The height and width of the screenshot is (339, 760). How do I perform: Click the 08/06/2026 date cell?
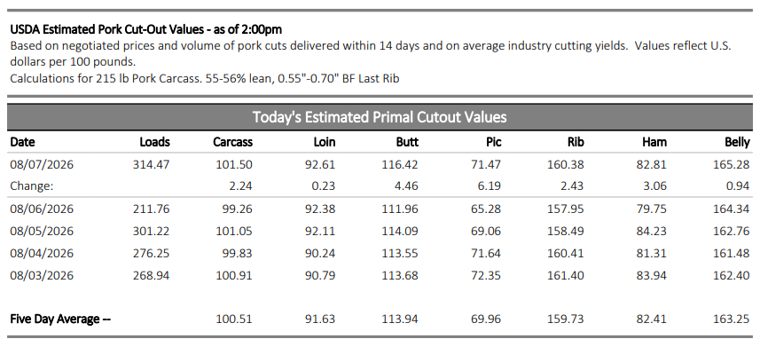click(42, 209)
